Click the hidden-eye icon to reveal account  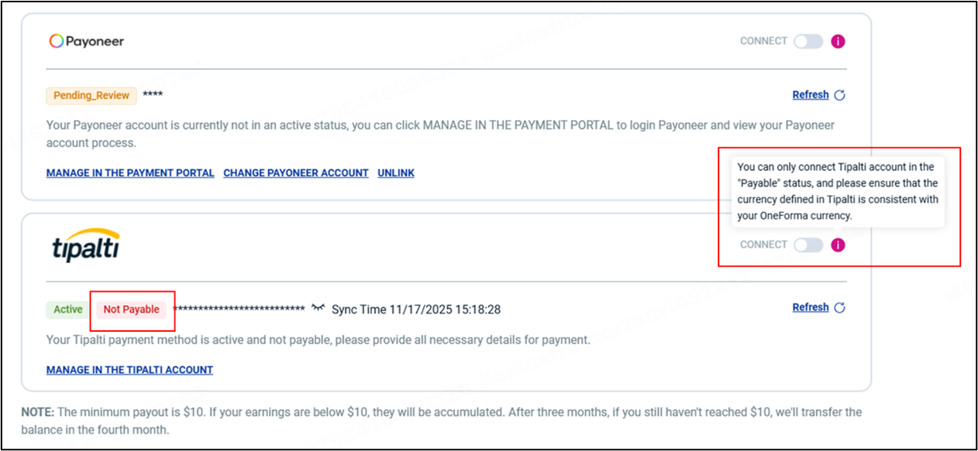click(x=318, y=308)
